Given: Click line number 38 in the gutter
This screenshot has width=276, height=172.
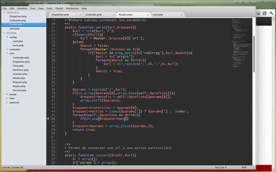Looking at the screenshot, I should [x=53, y=89].
